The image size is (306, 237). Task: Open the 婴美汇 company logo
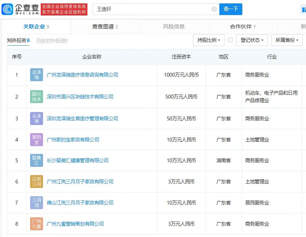[37, 160]
